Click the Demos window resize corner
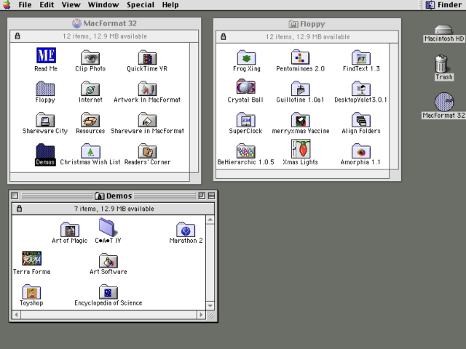 (x=210, y=315)
